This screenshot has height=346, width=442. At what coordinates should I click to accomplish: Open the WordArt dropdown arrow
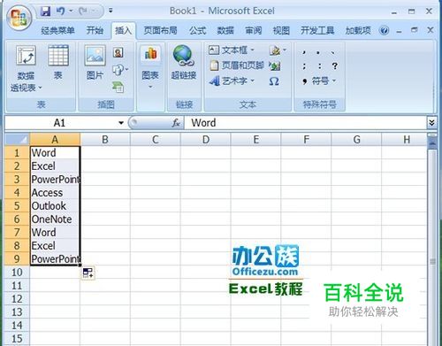coord(252,81)
